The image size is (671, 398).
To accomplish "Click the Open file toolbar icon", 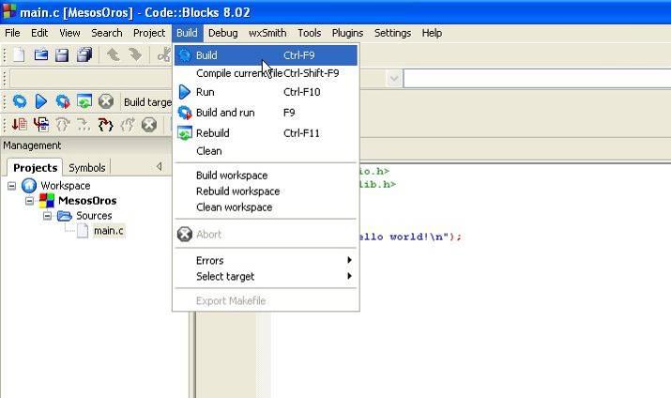I will tap(41, 55).
